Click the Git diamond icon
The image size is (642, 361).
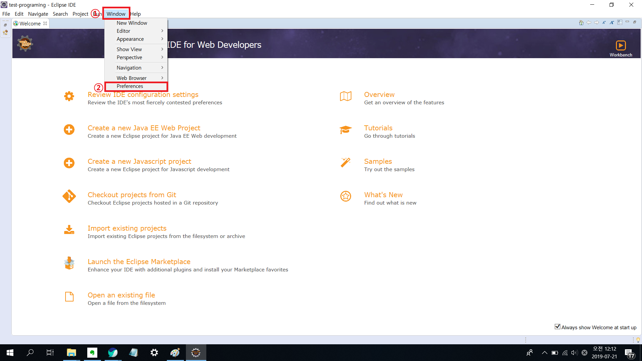point(69,197)
